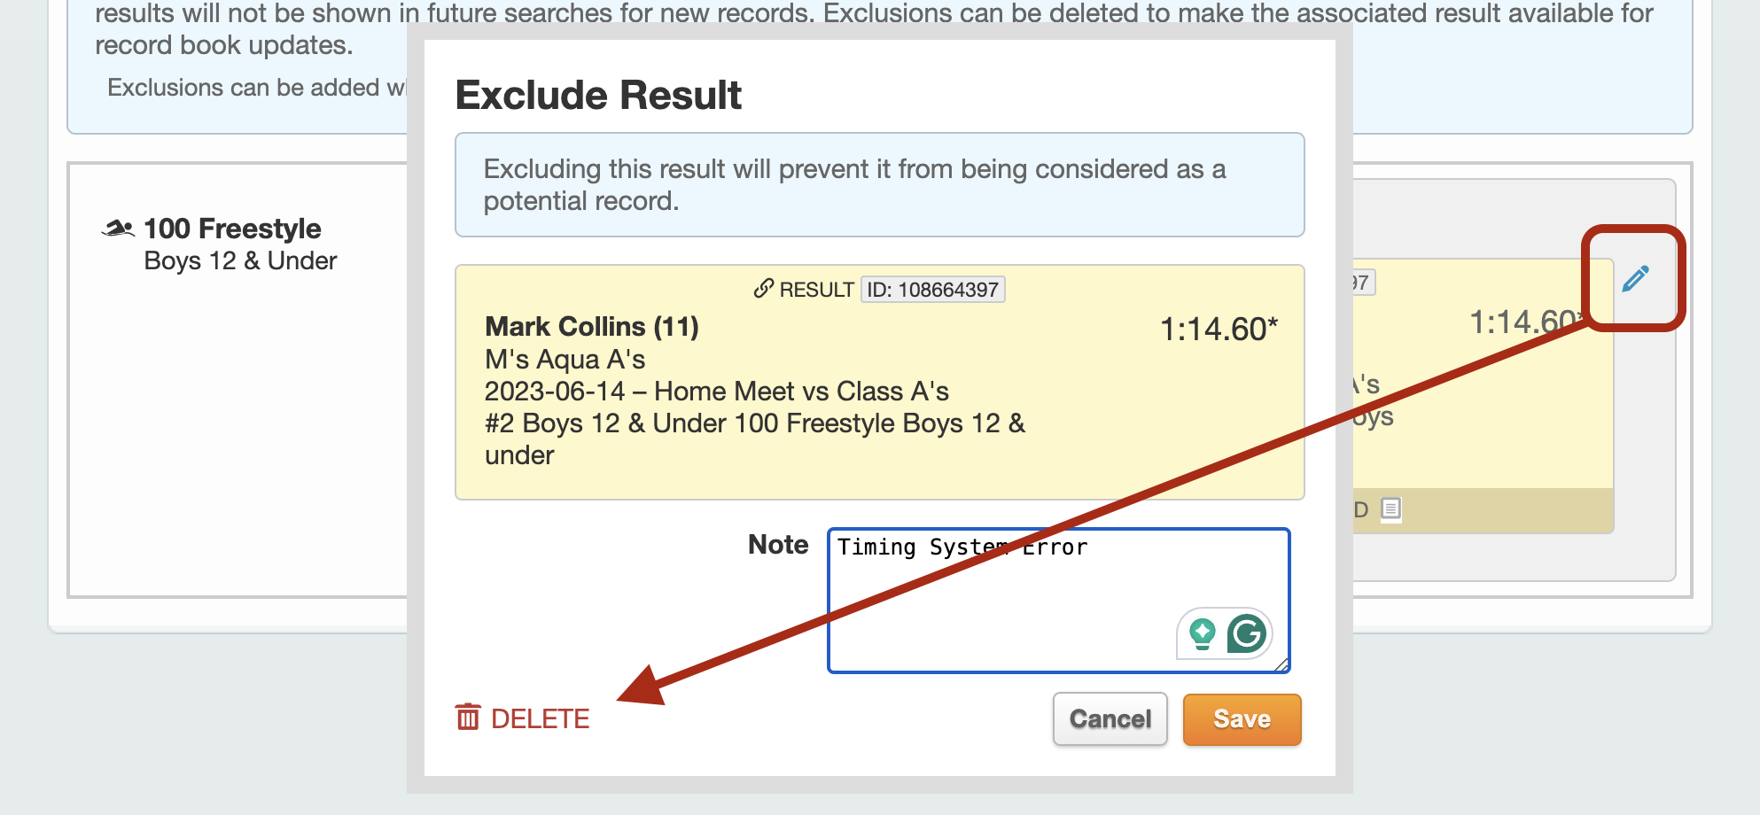Click the background card 1:14.60 time
Viewport: 1760px width, 815px height.
1526,322
